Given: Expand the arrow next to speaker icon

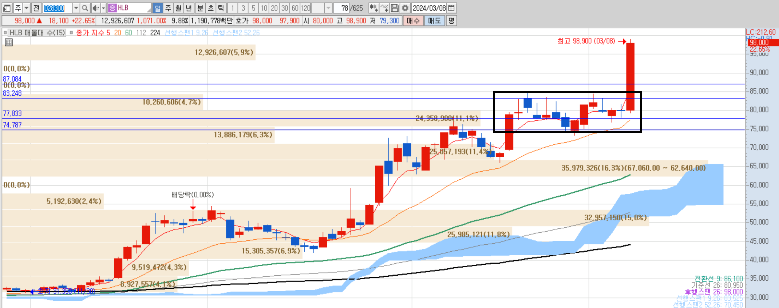Looking at the screenshot, I should [x=103, y=8].
